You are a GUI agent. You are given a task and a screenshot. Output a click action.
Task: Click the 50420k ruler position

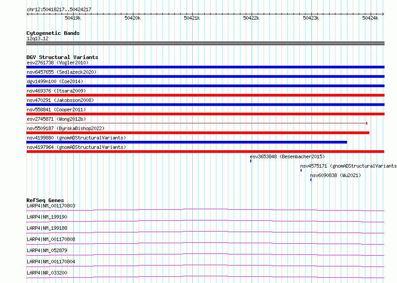[132, 18]
